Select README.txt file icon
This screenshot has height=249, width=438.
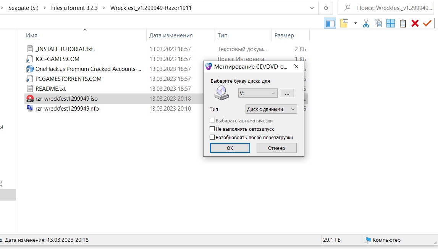pos(30,89)
